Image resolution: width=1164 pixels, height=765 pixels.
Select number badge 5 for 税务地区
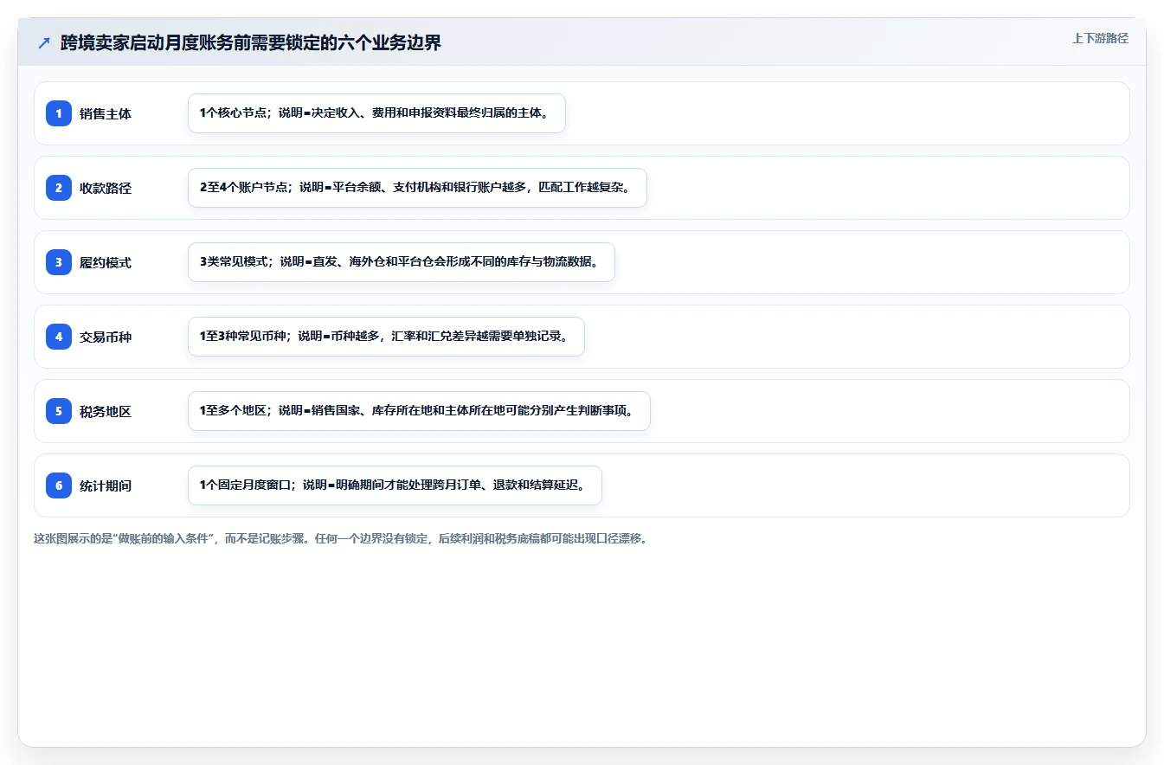coord(59,411)
